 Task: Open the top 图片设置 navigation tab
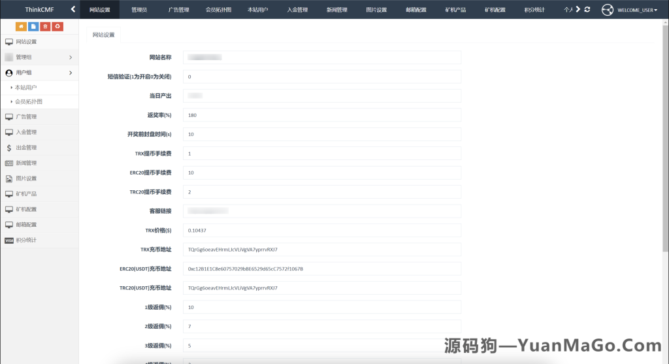[376, 9]
